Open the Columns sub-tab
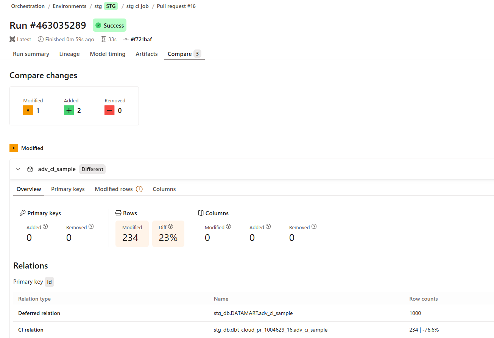 [164, 189]
